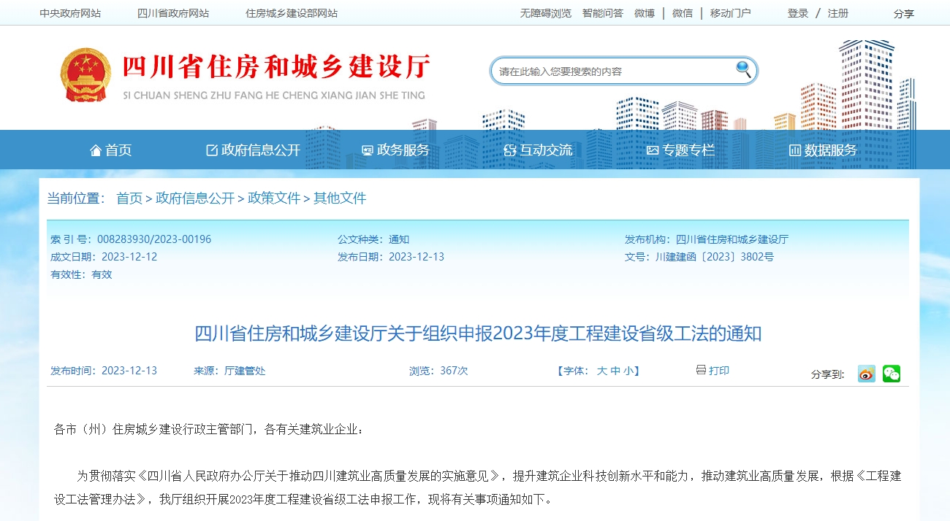Share the article via the WeChat icon

(x=891, y=373)
